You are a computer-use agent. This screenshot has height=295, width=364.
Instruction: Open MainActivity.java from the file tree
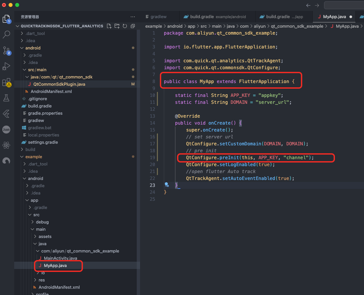pyautogui.click(x=60, y=258)
